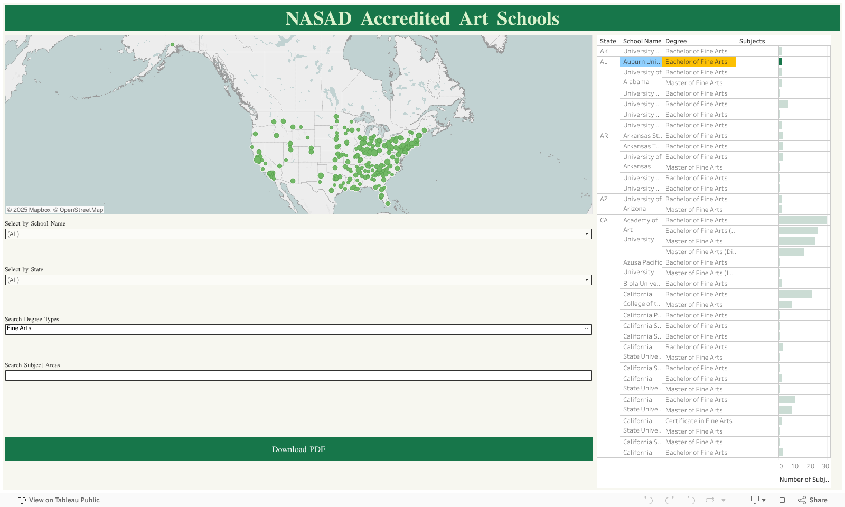Click Academy of Art's longest Bachelor bar

pos(803,220)
